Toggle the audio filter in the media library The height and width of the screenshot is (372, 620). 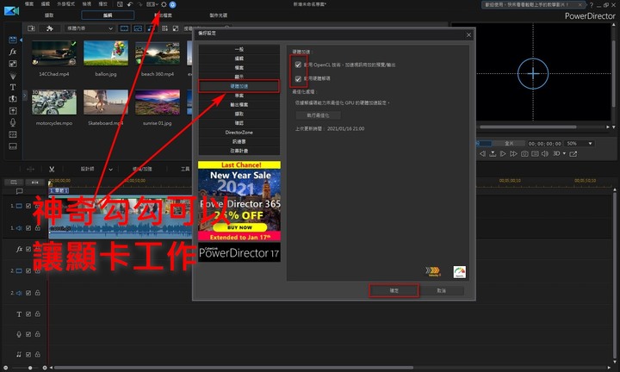click(150, 28)
